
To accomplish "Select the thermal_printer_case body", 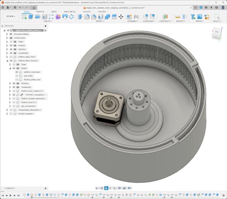I will pyautogui.click(x=32, y=80).
